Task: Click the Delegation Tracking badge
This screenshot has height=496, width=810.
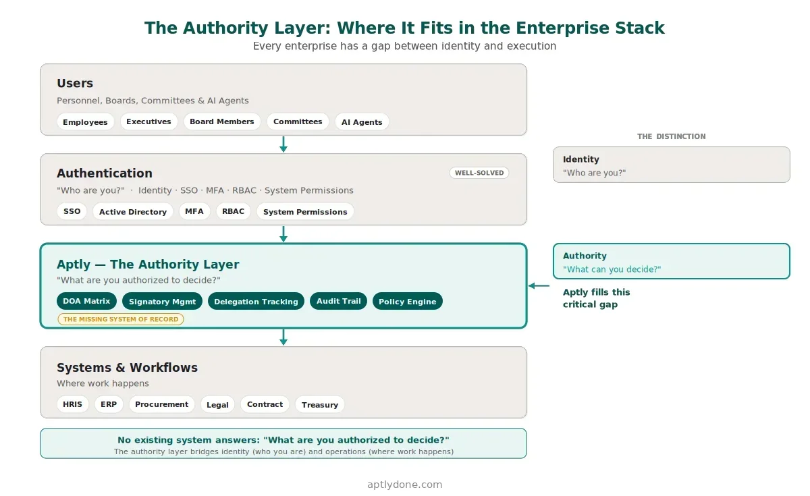Action: (x=256, y=301)
